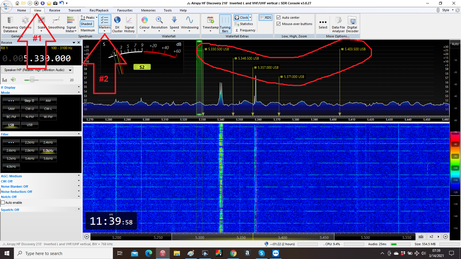Open the waterfall Resolution magnifier icon
Viewport: 461px width, 259px height.
coord(159,20)
